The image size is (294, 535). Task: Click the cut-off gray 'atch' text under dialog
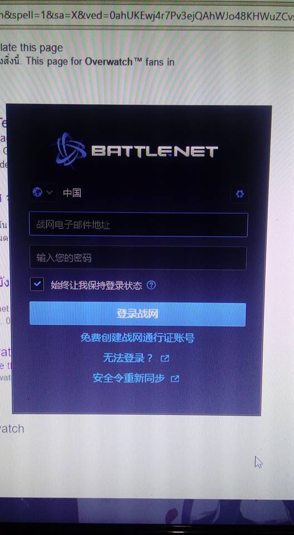(12, 429)
